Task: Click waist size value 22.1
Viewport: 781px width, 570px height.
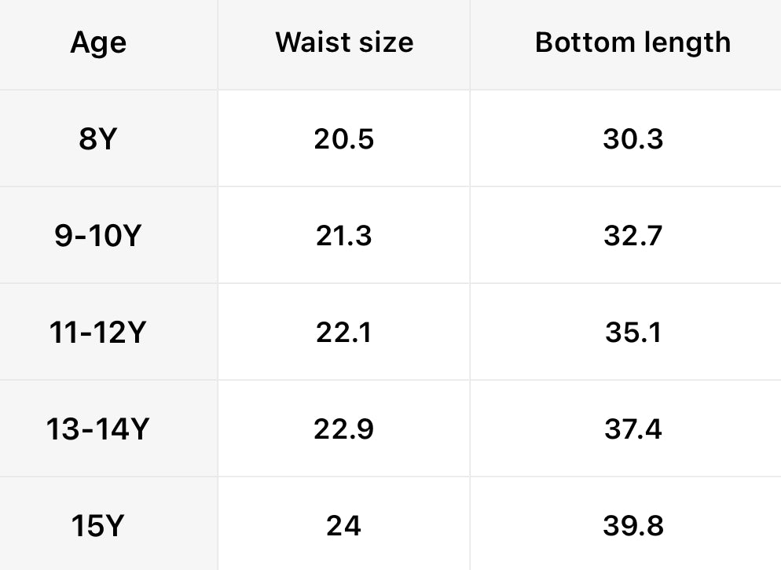Action: point(344,333)
